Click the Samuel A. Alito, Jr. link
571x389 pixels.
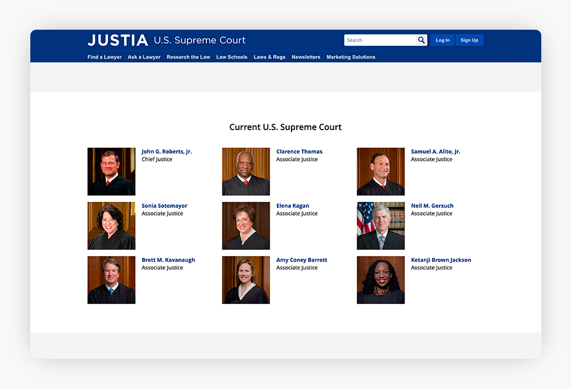(x=435, y=151)
